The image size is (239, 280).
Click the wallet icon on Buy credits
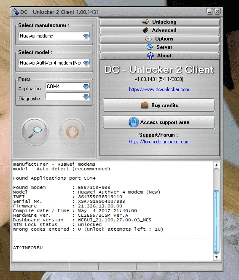(x=145, y=105)
